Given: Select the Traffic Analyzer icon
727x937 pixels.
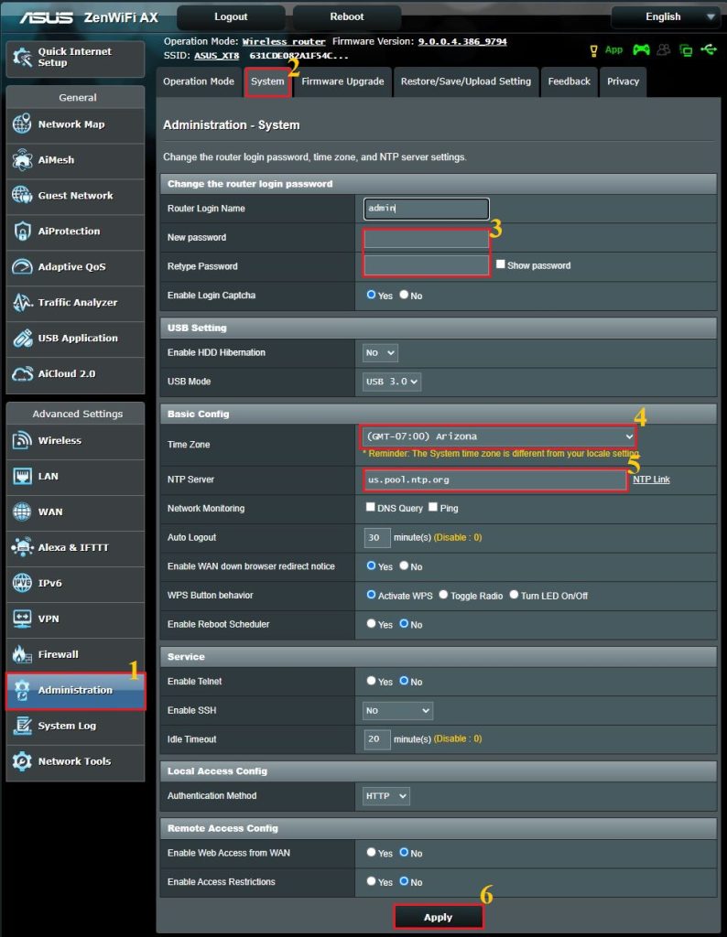Looking at the screenshot, I should coord(22,303).
